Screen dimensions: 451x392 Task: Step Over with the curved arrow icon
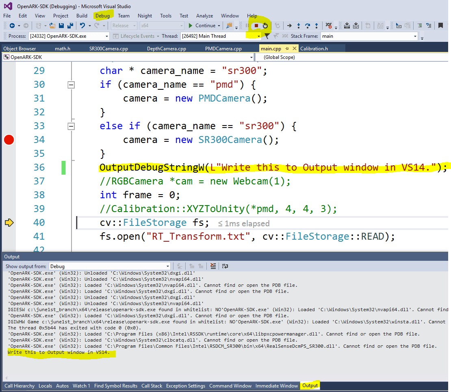click(308, 26)
